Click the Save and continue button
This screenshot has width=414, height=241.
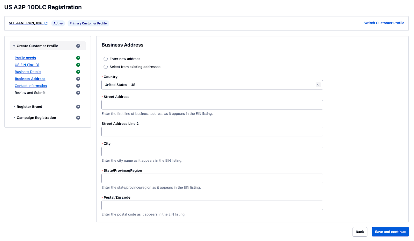coord(390,232)
